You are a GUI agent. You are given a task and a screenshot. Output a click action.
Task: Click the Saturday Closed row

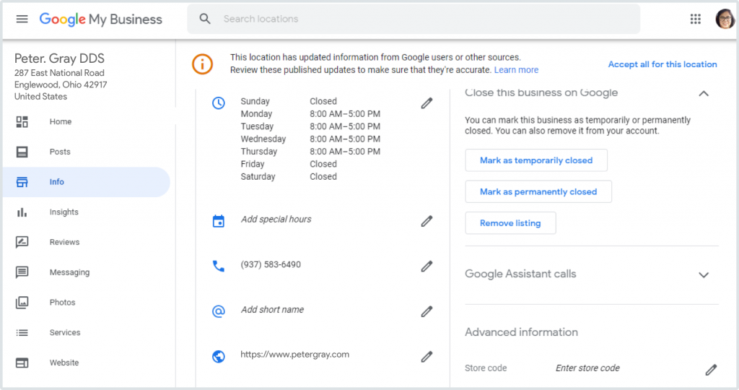coord(289,177)
